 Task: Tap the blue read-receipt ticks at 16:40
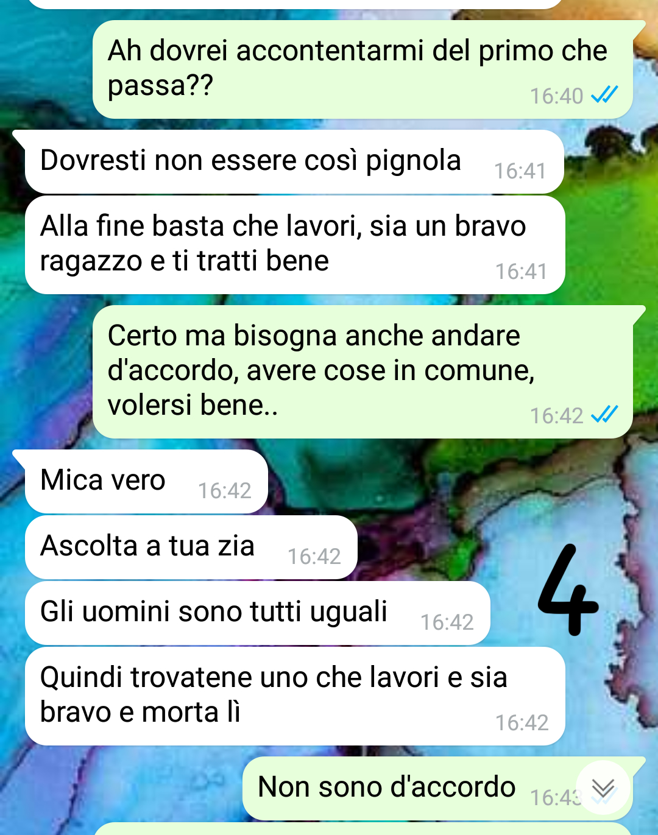(604, 94)
